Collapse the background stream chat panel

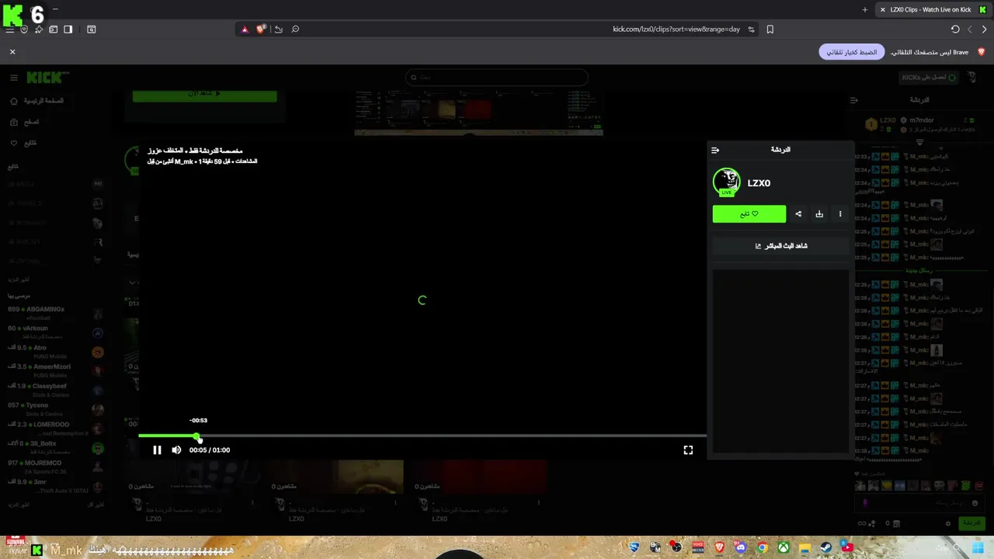tap(853, 100)
